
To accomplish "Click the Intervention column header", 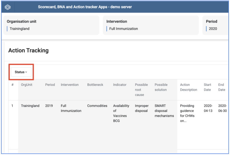I will (70, 85).
